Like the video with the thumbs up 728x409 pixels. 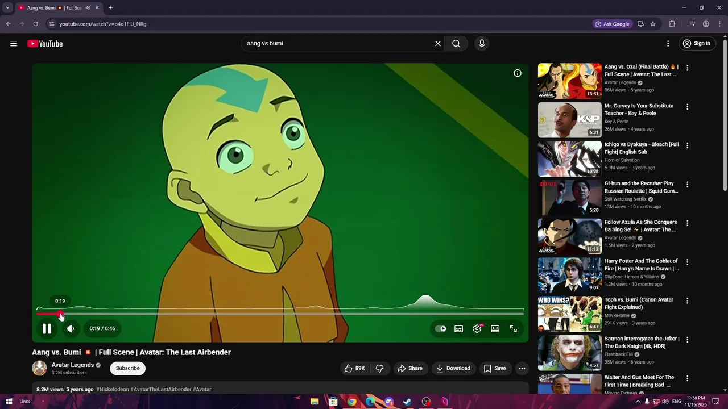click(354, 368)
